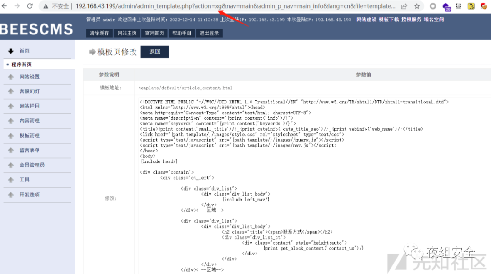This screenshot has width=491, height=274.
Task: Open 授权服务 header link
Action: click(411, 20)
